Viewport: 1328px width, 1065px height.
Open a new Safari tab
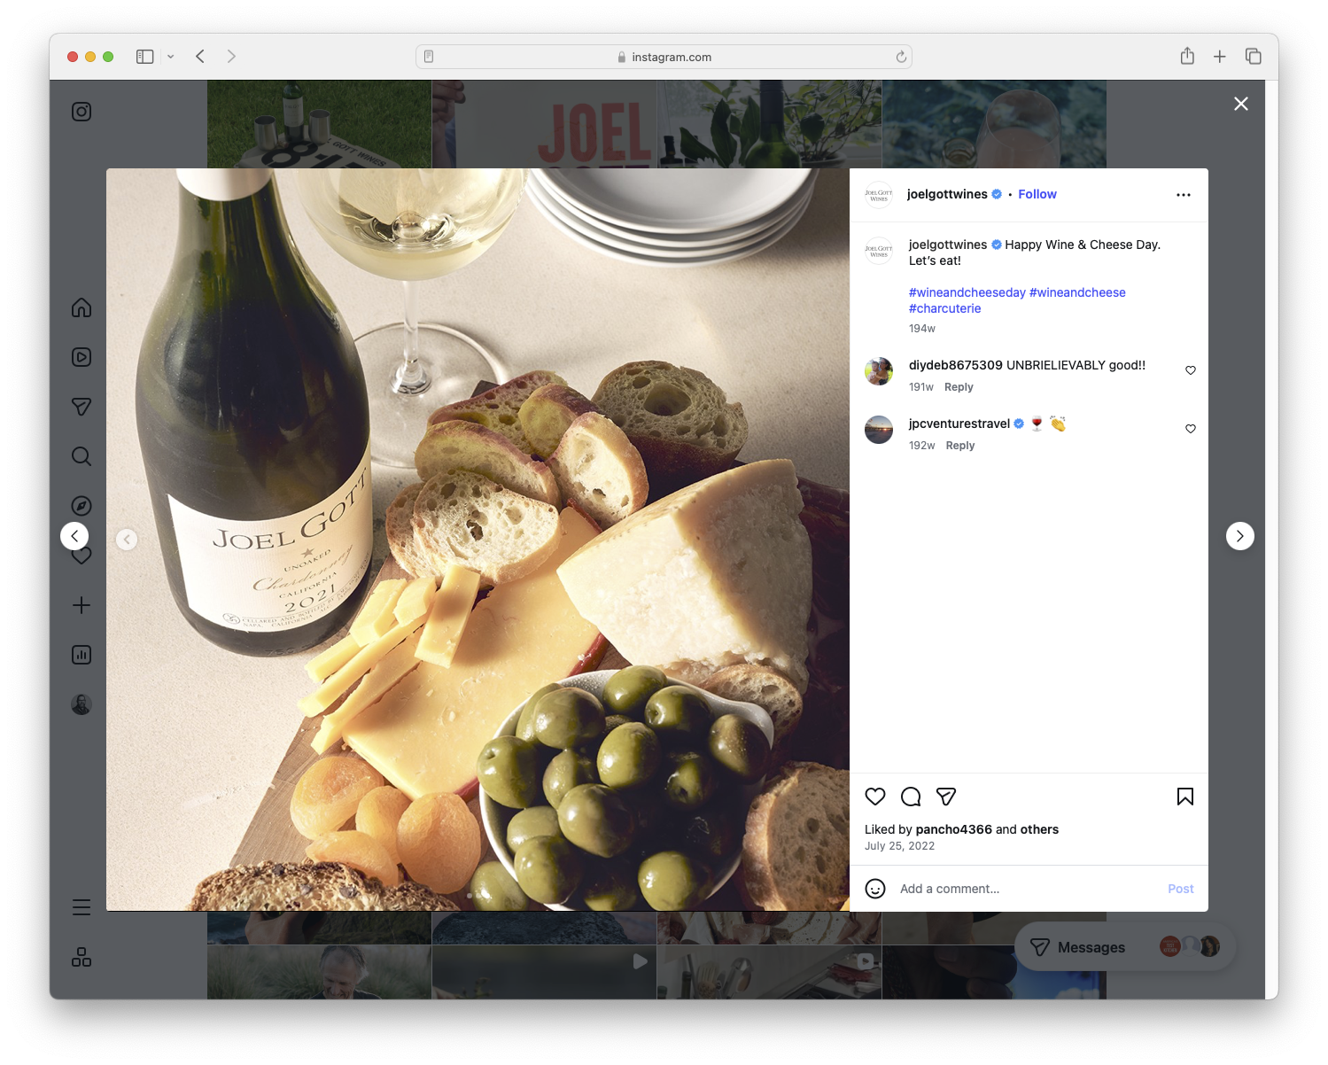(1220, 57)
